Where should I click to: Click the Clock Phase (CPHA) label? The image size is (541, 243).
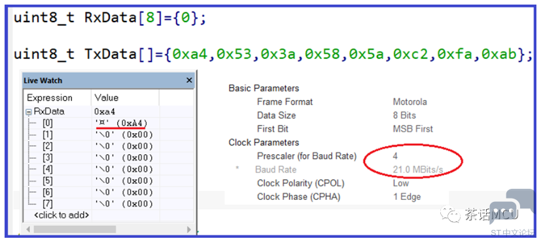tap(298, 197)
